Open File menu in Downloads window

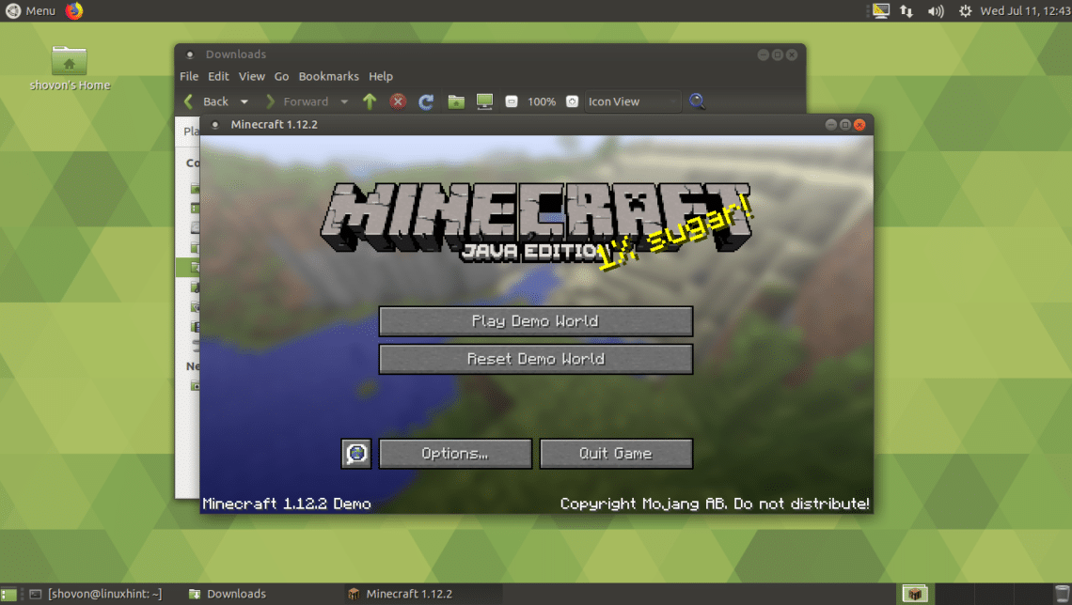pyautogui.click(x=189, y=76)
